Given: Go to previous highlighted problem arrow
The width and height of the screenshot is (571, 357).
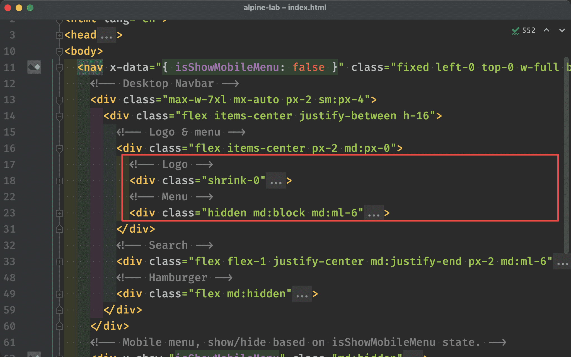Looking at the screenshot, I should click(546, 30).
